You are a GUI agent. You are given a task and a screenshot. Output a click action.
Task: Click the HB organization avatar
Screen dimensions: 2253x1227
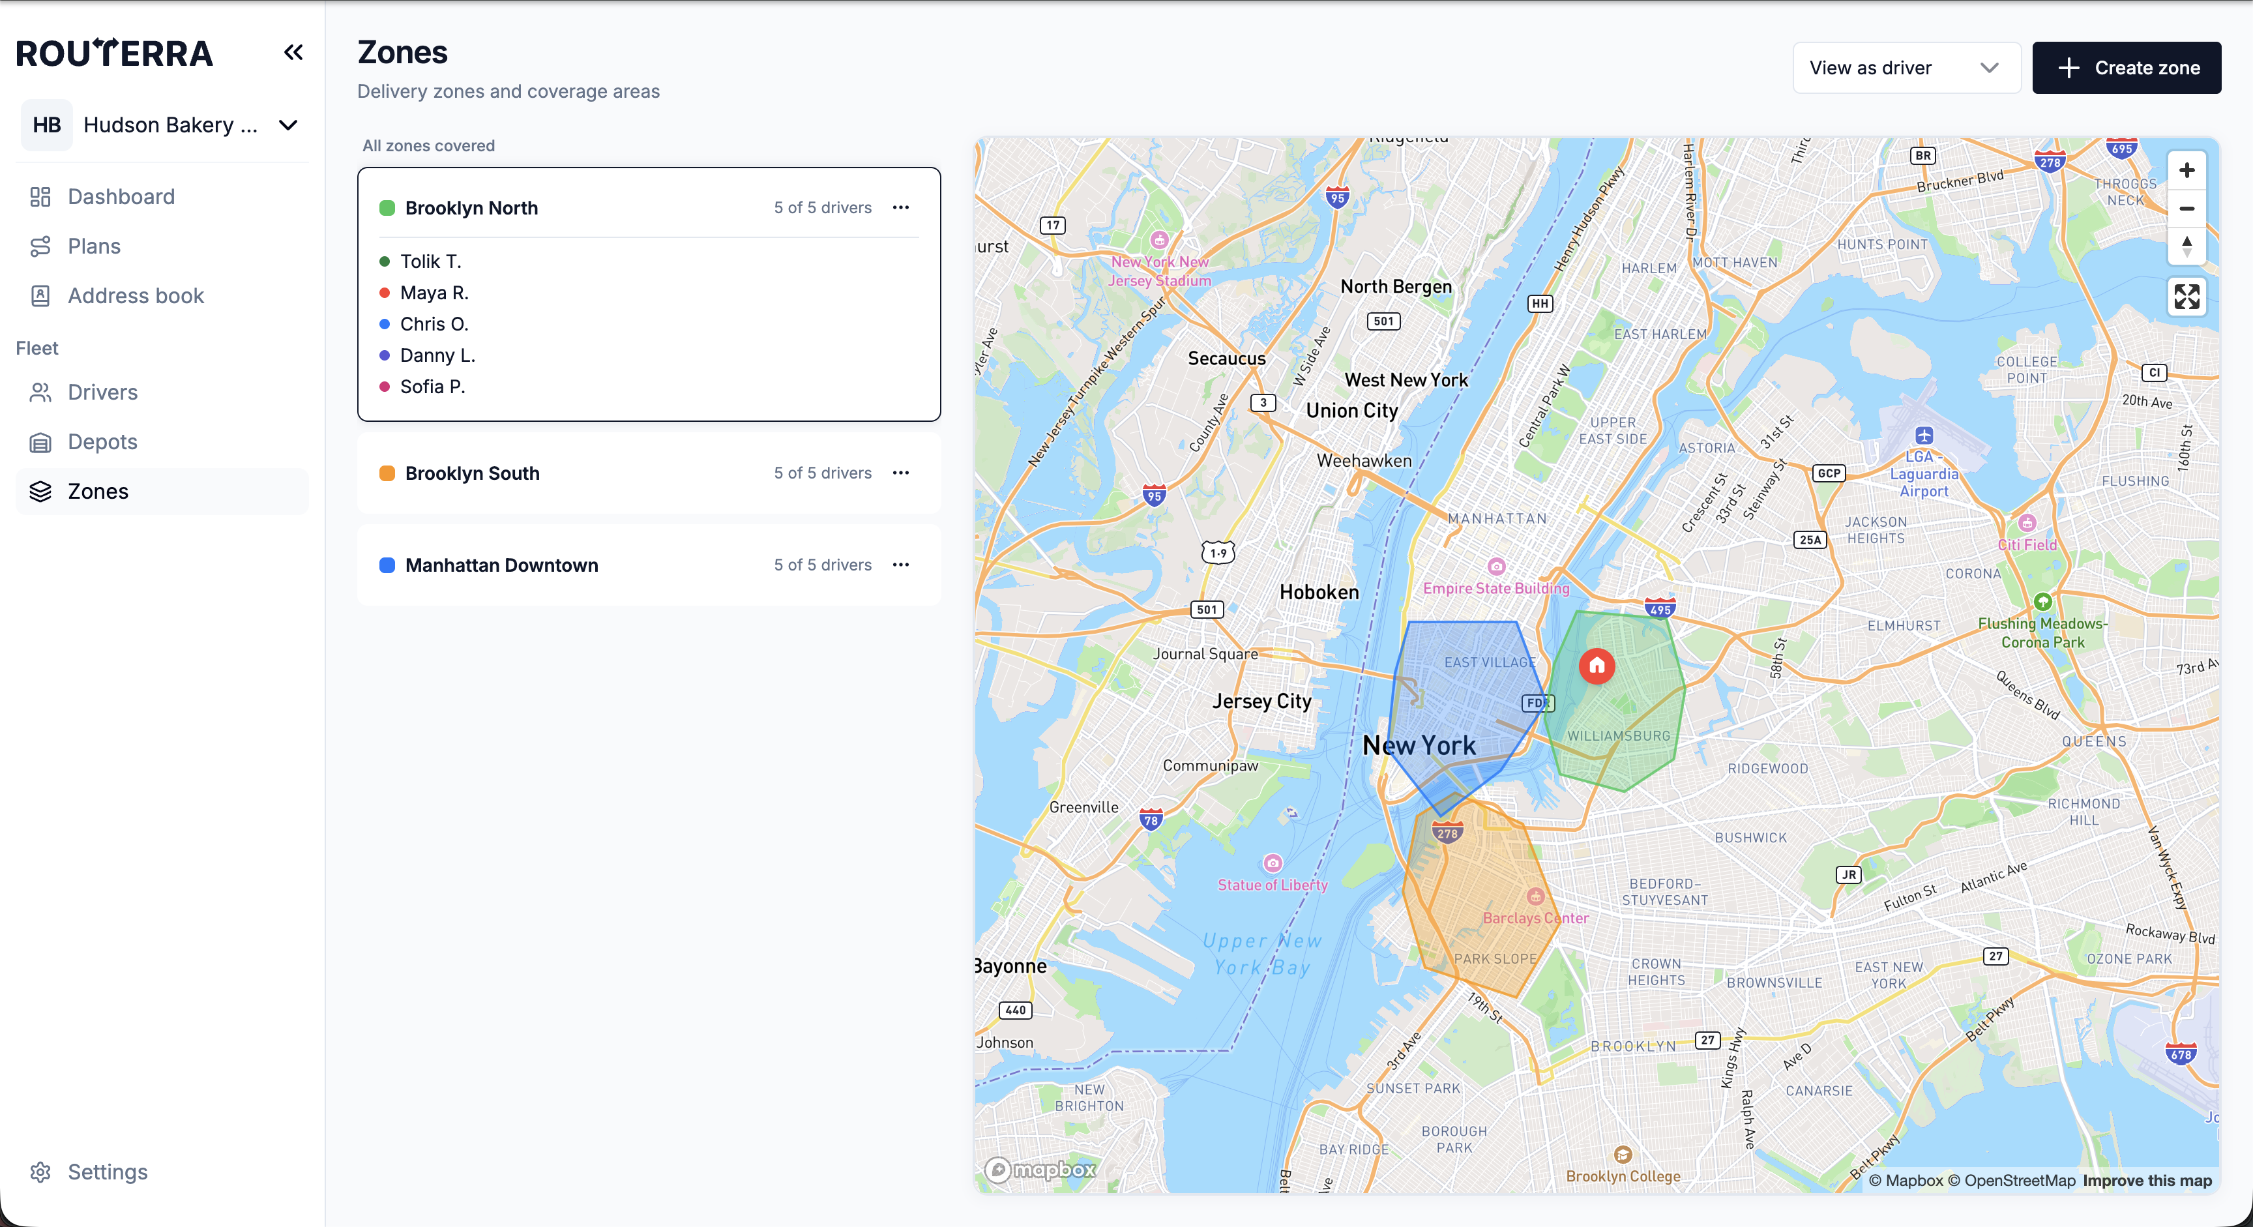click(x=46, y=125)
